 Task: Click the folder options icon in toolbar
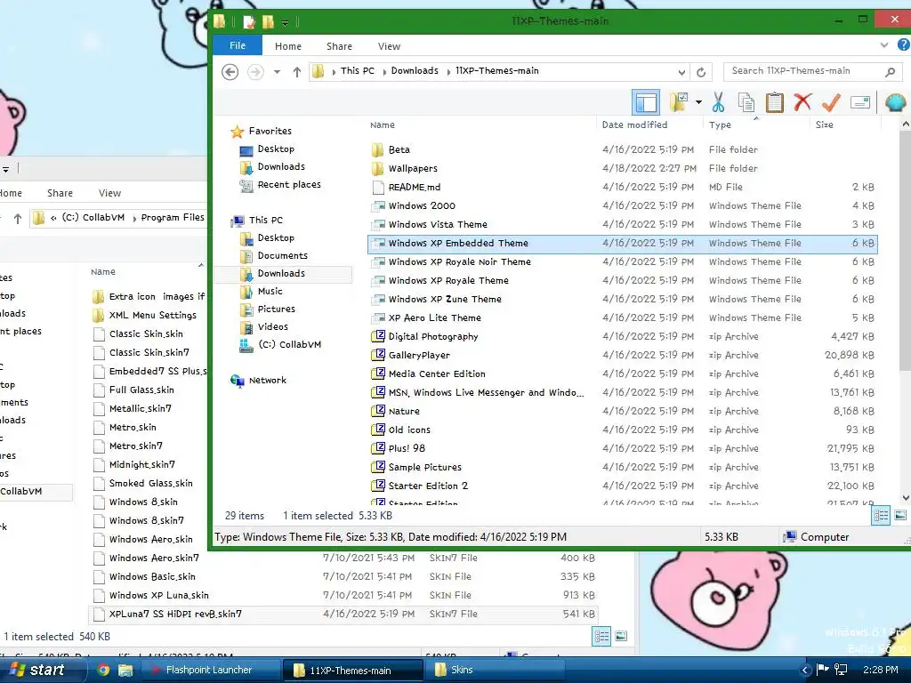[679, 102]
